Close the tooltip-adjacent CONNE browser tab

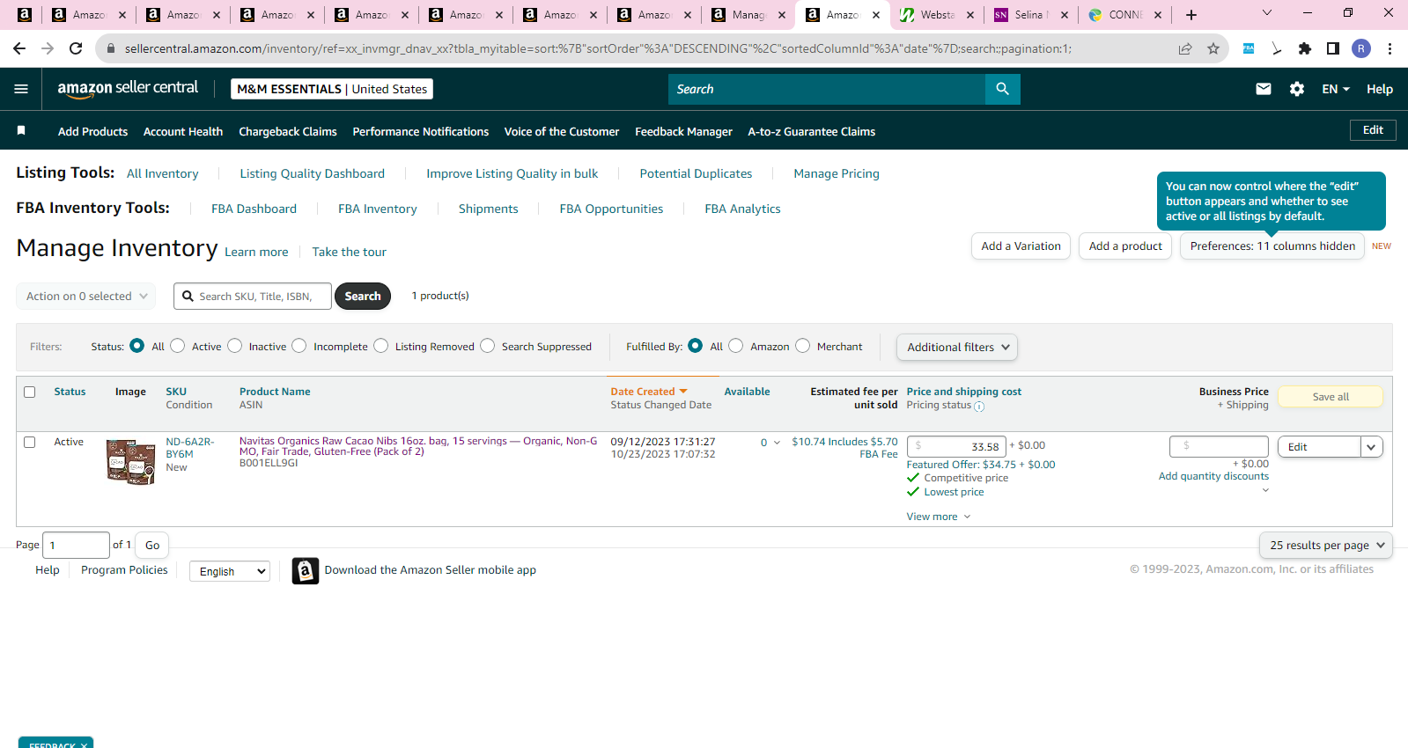pos(1158,15)
